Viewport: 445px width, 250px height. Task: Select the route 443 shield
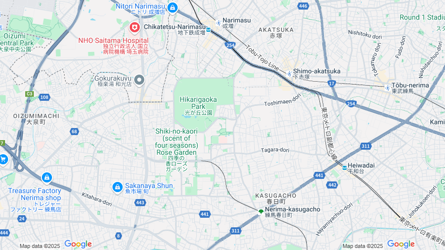pos(140,203)
